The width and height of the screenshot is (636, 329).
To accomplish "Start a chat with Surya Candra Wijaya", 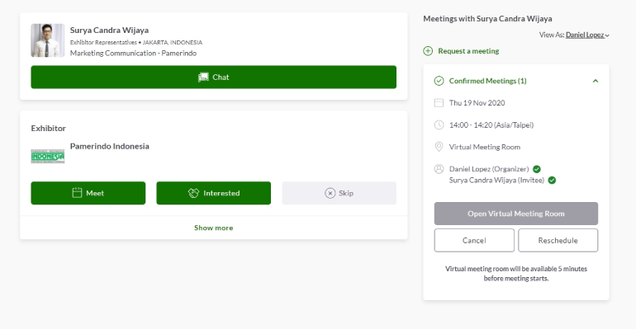I will tap(214, 78).
